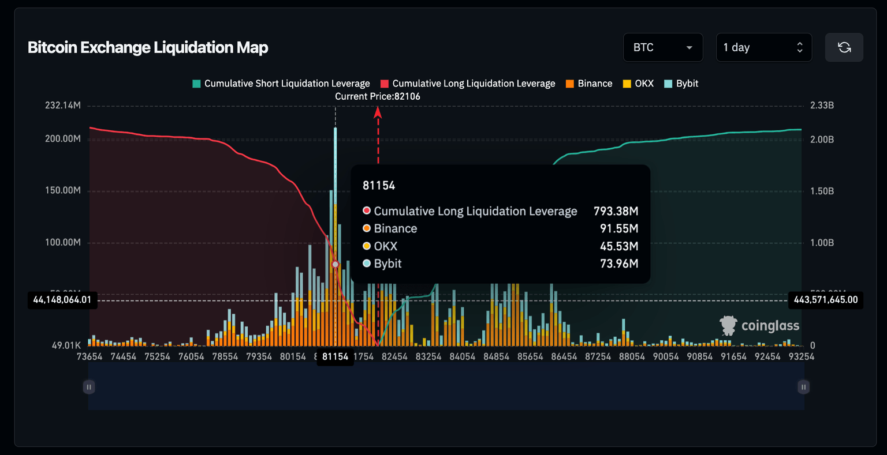Screen dimensions: 887x455
Task: Click the 44,148,064.01 value label
Action: (62, 300)
